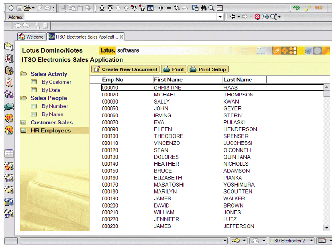
Task: Open the By Name view
Action: (x=52, y=114)
